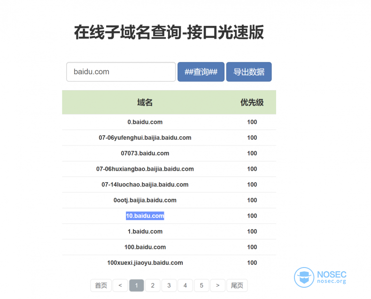Click the page title 在线子域名查询-接口光速版
The width and height of the screenshot is (371, 299).
[169, 32]
